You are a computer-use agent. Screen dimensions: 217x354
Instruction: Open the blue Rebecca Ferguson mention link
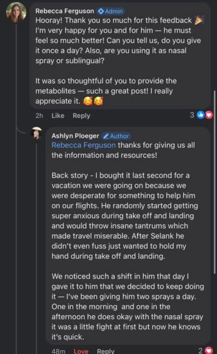[83, 145]
